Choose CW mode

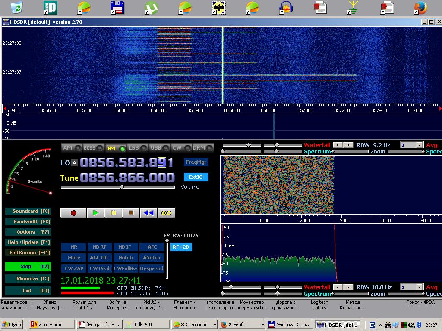tap(181, 148)
